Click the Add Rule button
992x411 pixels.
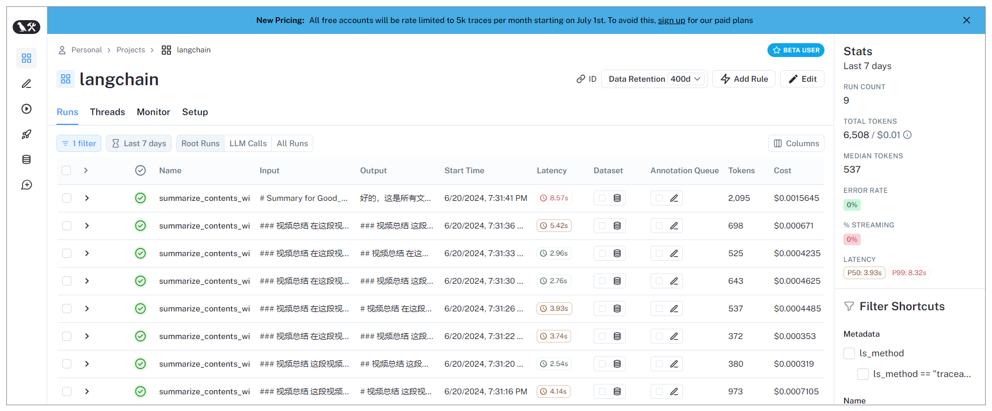click(x=743, y=79)
